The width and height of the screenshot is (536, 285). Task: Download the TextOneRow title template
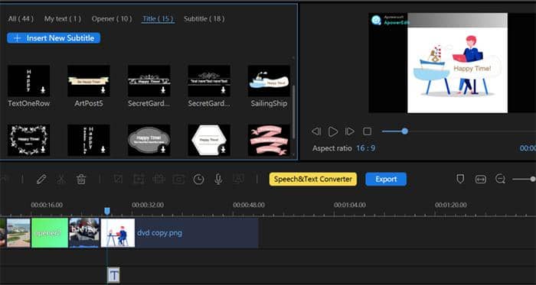pos(43,90)
